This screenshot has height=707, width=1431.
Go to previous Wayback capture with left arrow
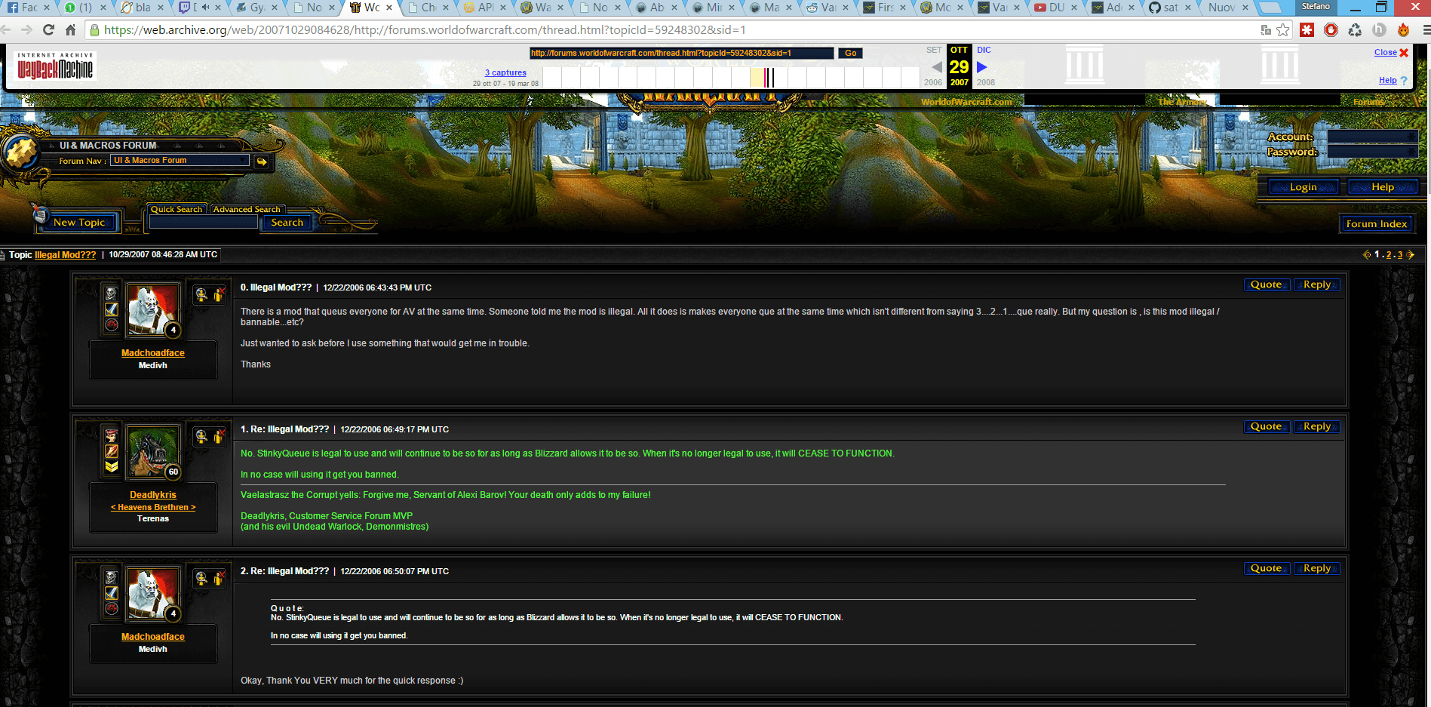936,67
